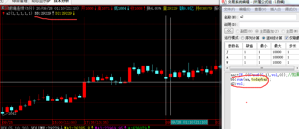
Task: Click the 收1668 close price readout
Action: coord(136,8)
